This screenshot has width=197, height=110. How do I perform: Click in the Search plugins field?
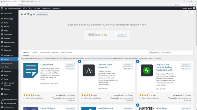pyautogui.click(x=176, y=53)
